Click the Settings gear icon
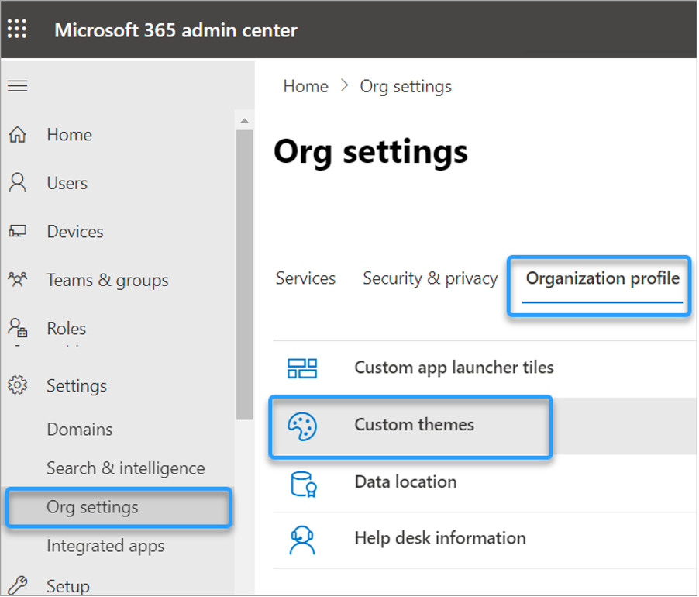Image resolution: width=699 pixels, height=597 pixels. [17, 385]
